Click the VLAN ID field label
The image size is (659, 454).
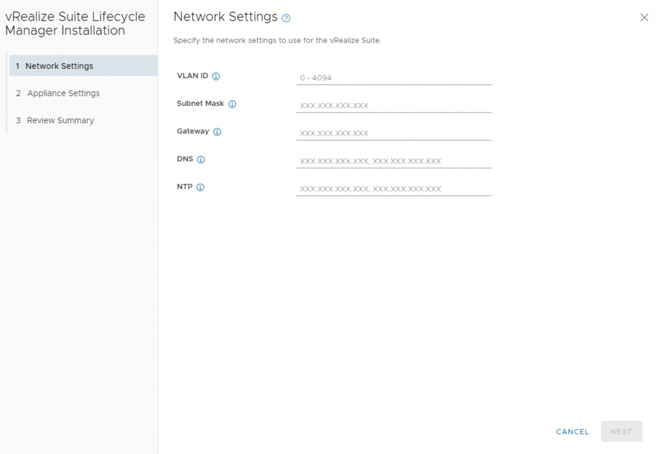[192, 76]
